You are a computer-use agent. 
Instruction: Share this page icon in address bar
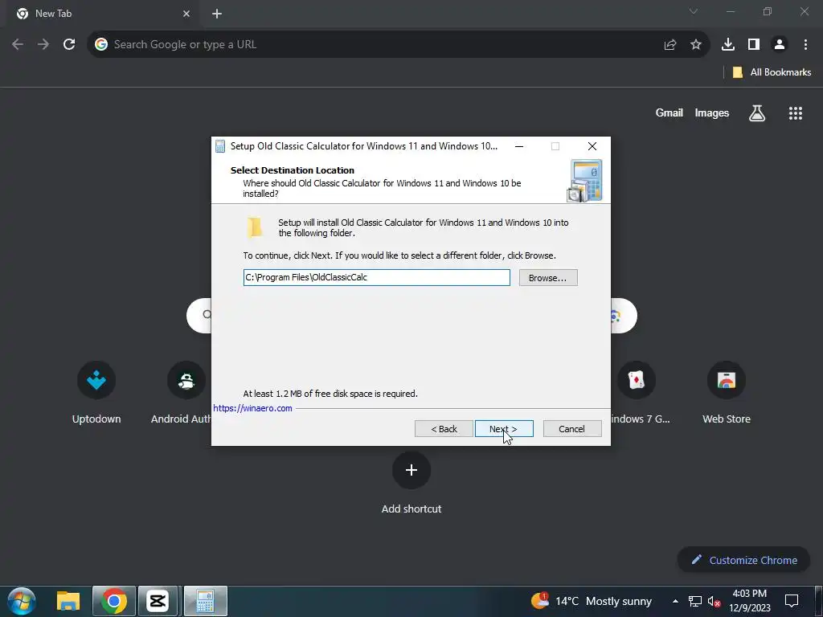click(670, 45)
